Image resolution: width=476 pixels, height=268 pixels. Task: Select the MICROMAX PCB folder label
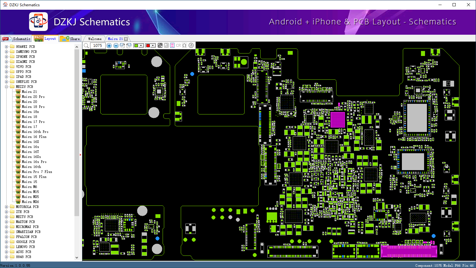[x=27, y=227]
